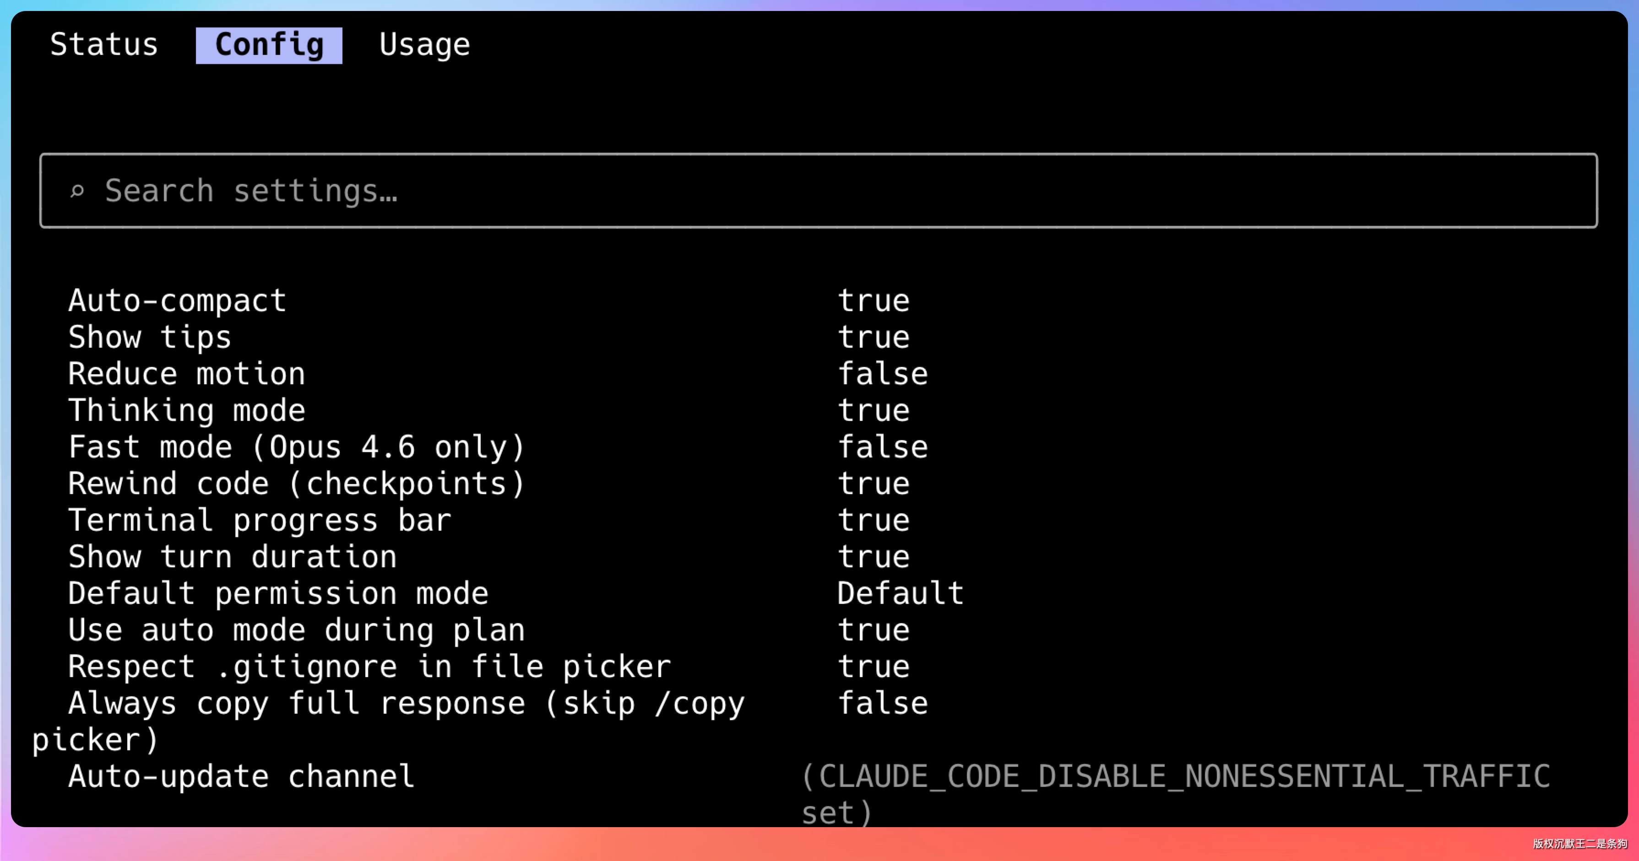This screenshot has height=861, width=1639.
Task: Toggle the Show tips value
Action: 873,337
